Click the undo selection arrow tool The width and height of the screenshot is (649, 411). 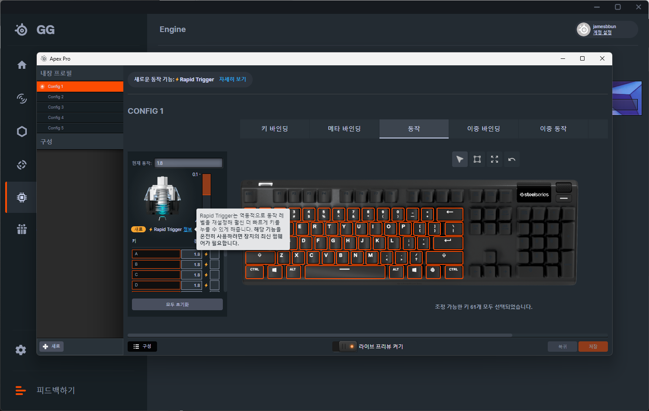pyautogui.click(x=512, y=159)
